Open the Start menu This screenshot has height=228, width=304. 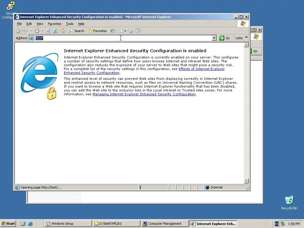[x=8, y=224]
